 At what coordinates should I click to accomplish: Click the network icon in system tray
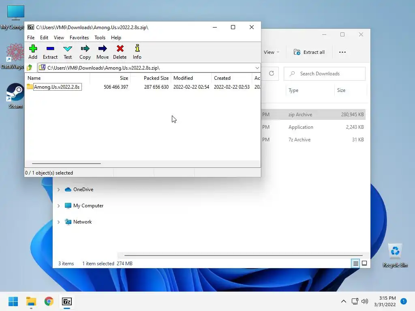point(355,301)
